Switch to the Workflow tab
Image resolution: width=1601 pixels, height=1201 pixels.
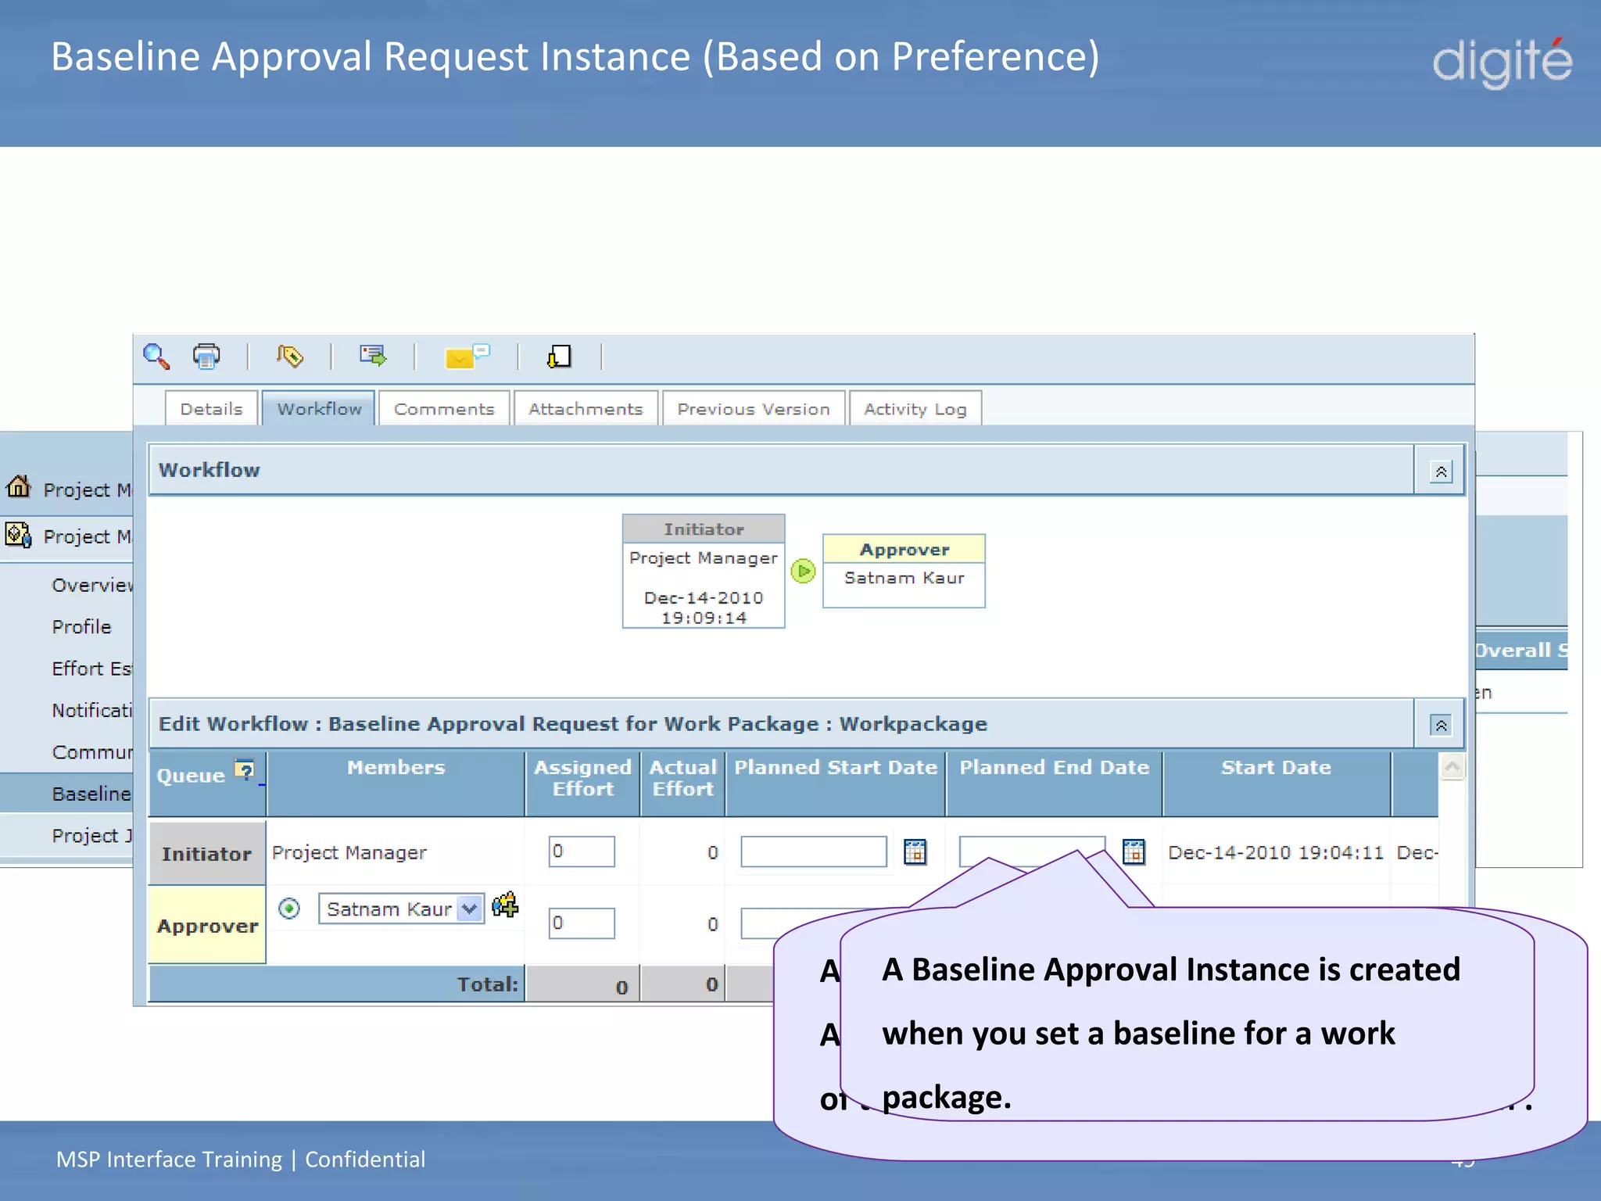319,408
